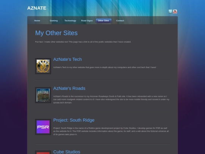Open the YouTube social icon
Image resolution: width=205 pixels, height=154 pixels.
point(175,11)
